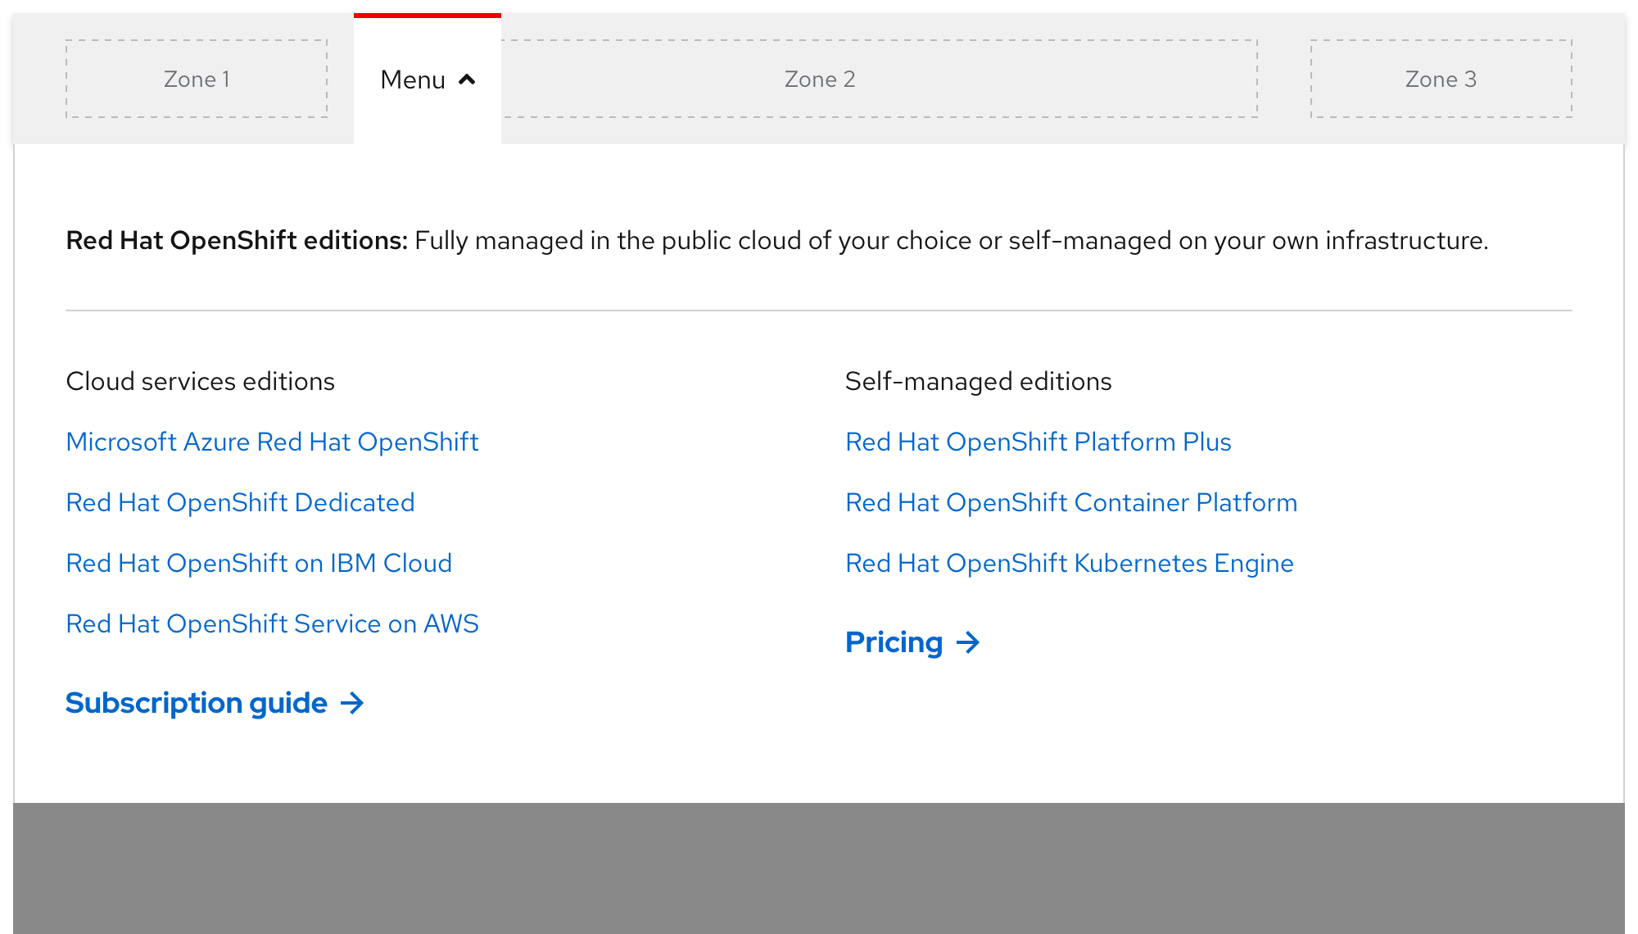Click the Red Hat OpenShift editions description text
Screen dimensions: 1638x934
778,241
